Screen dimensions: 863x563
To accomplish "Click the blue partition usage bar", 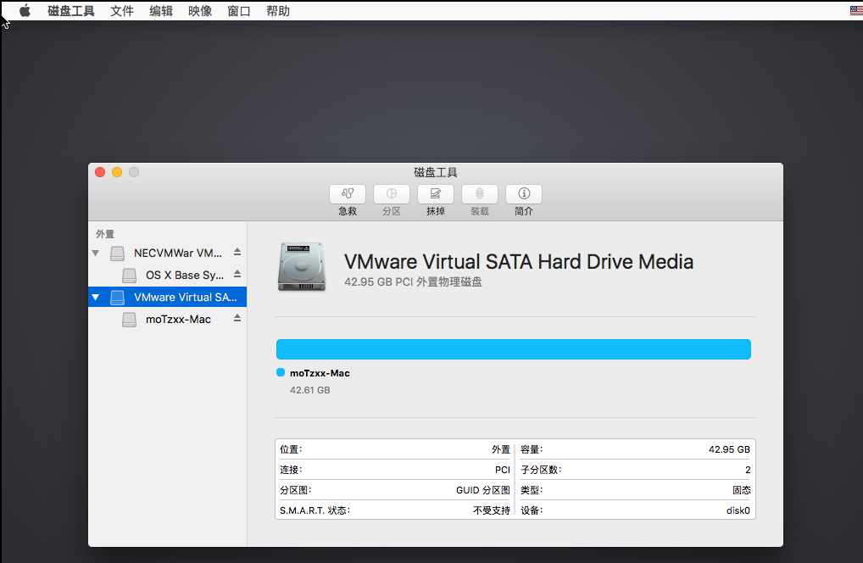I will point(514,349).
